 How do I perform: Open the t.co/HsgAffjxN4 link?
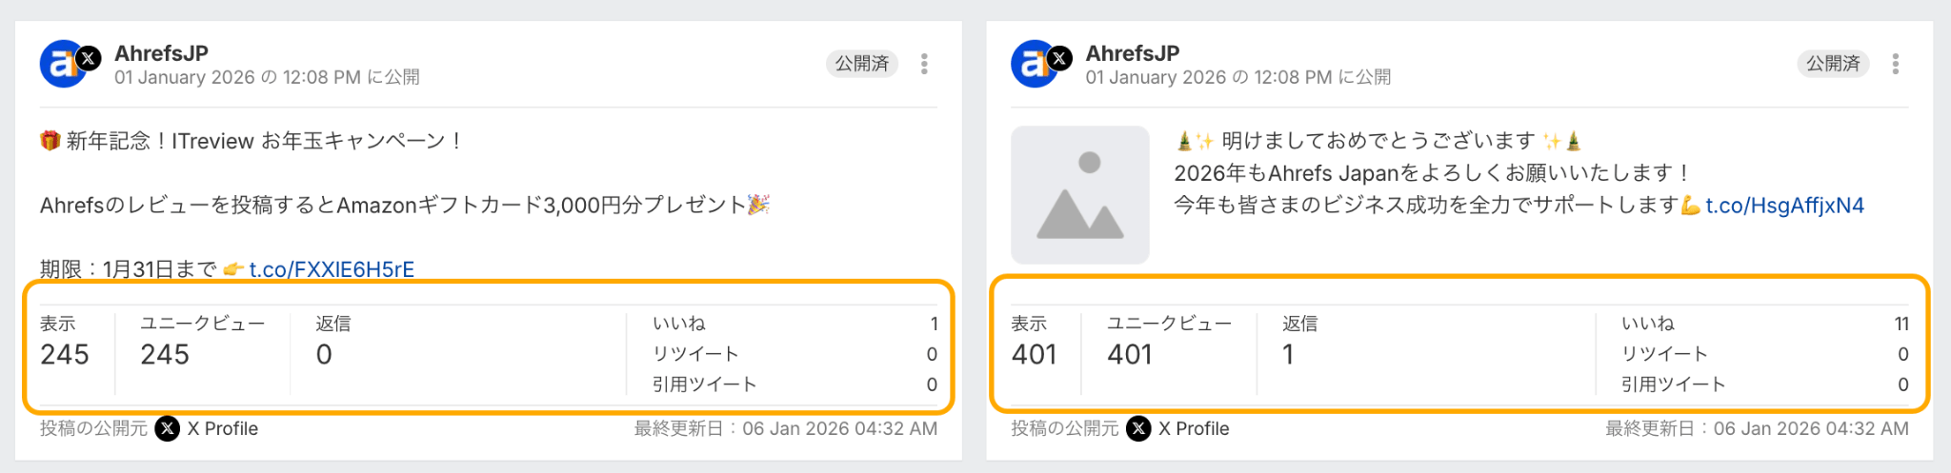pos(1784,206)
